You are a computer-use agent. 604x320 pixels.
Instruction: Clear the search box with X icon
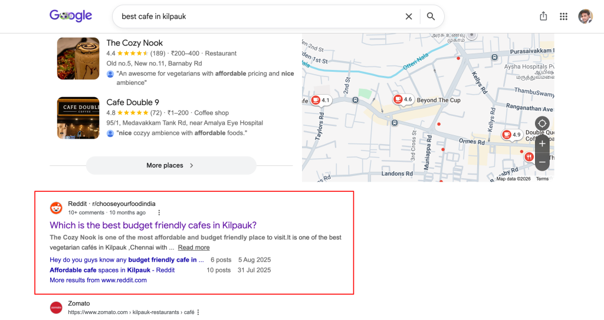[409, 16]
